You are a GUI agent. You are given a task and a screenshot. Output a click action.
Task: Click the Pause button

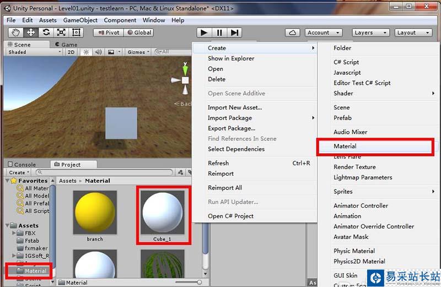219,33
